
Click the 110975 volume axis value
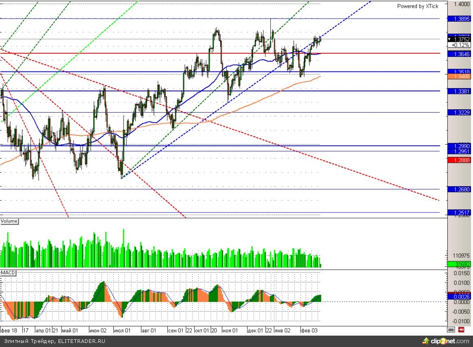point(461,256)
